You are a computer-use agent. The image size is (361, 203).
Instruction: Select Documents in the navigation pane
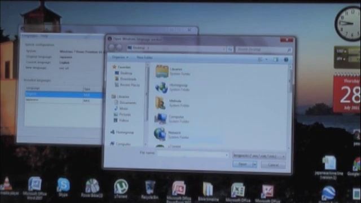point(125,103)
